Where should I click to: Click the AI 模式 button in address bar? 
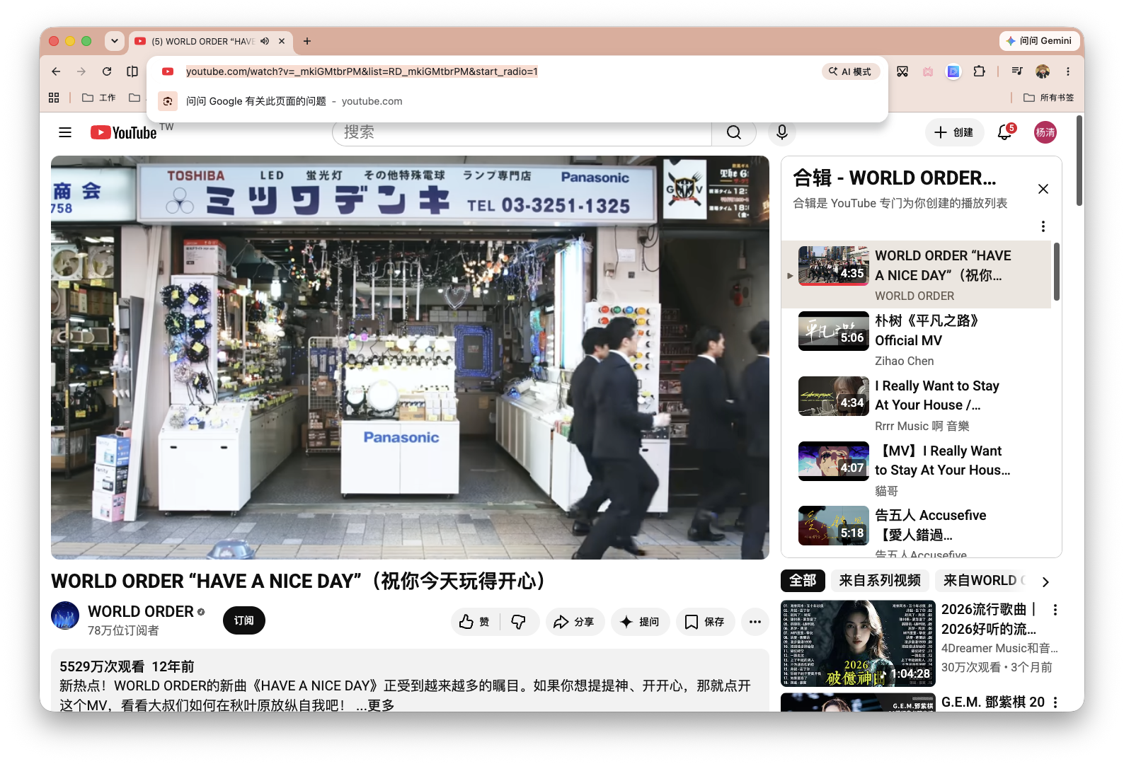851,71
